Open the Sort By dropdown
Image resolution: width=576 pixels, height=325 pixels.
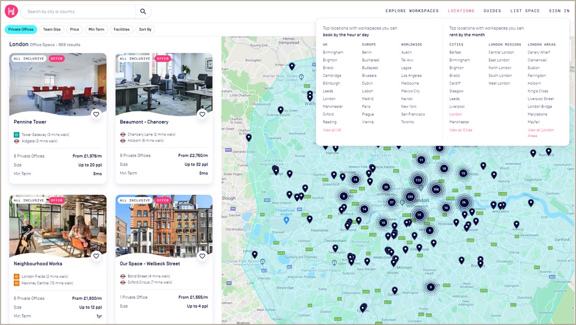pos(145,29)
